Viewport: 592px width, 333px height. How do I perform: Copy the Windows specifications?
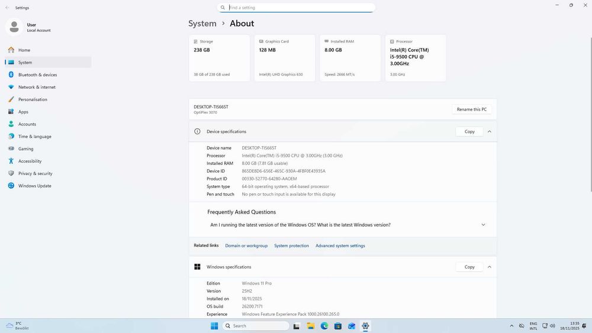pos(469,267)
